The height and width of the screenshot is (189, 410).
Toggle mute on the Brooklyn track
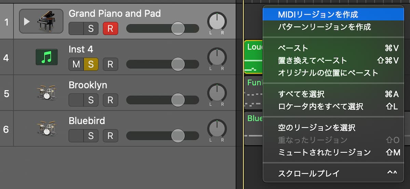(x=76, y=100)
